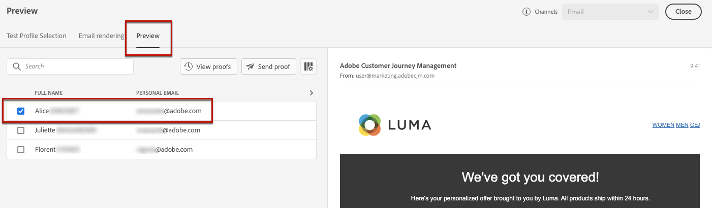Expand columns with the right chevron
Screen dimensions: 712x208
311,93
